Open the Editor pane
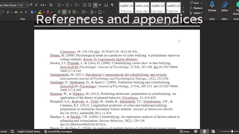The image size is (239, 134). coord(225,7)
